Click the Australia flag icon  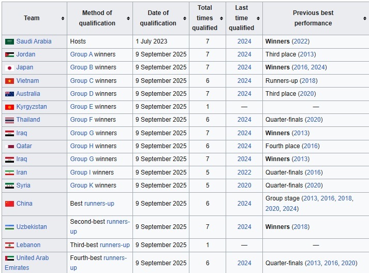pos(9,94)
